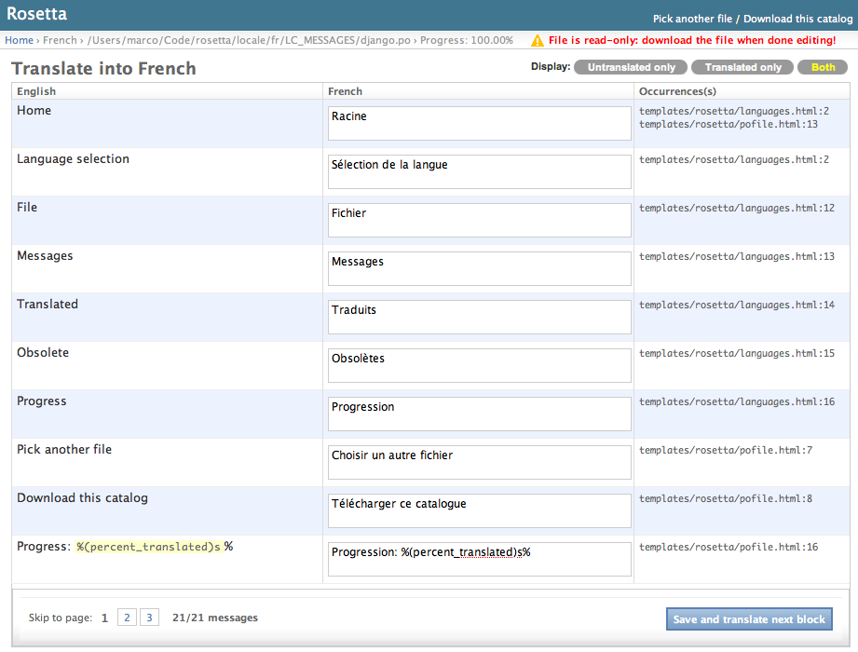
Task: Open the French breadcrumb link
Action: pyautogui.click(x=60, y=41)
